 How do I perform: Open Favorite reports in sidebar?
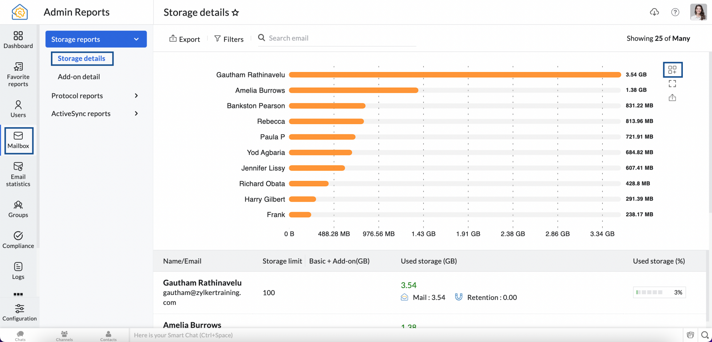18,74
